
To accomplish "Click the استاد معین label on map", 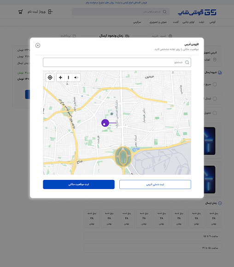I will 135,141.
